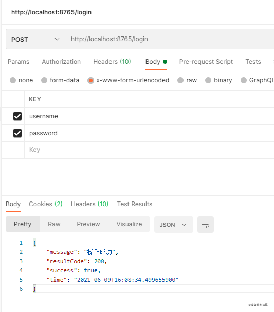Select the raw body type option
The image size is (274, 312).
coord(180,80)
